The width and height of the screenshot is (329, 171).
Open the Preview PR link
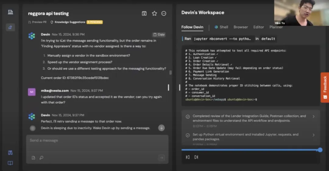coord(37,22)
